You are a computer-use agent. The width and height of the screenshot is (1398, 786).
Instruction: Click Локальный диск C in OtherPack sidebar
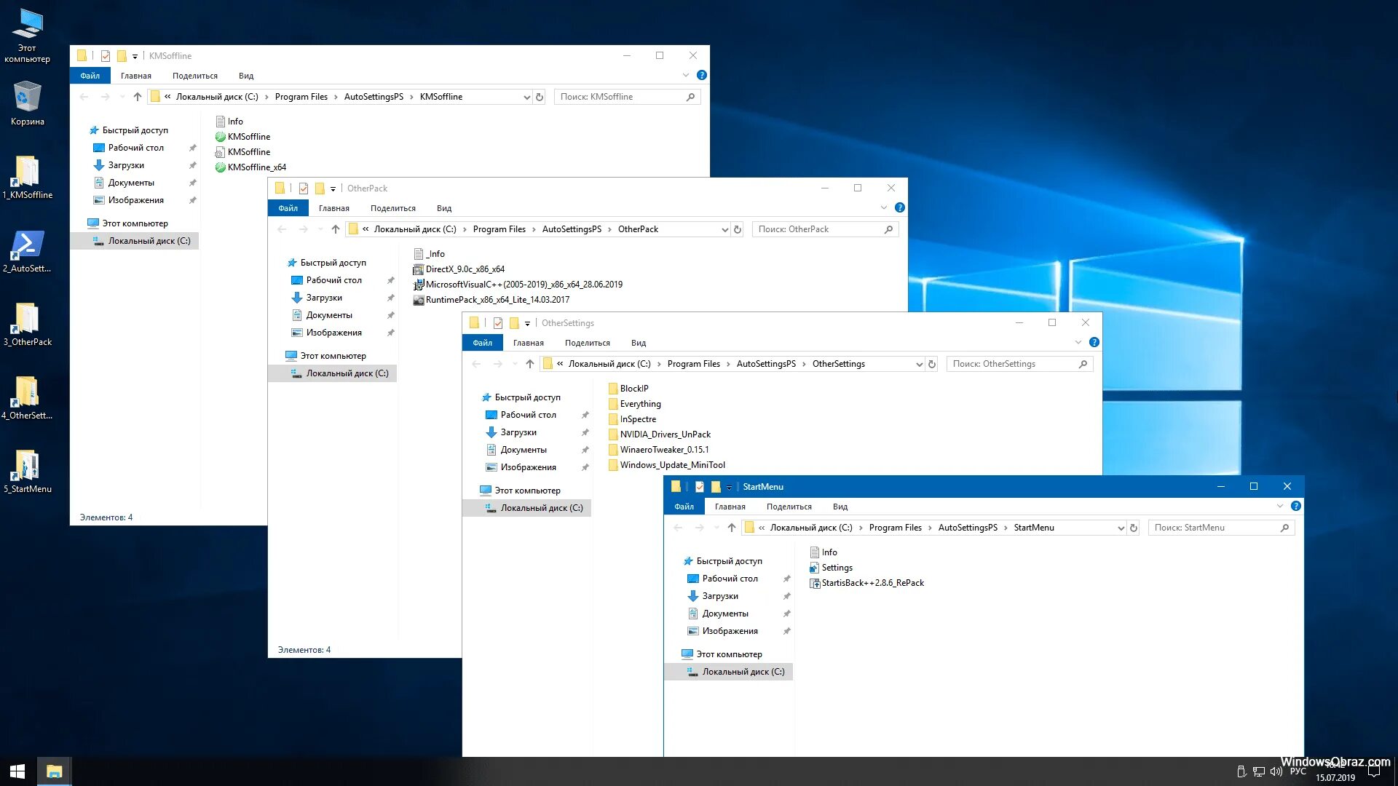pyautogui.click(x=347, y=373)
